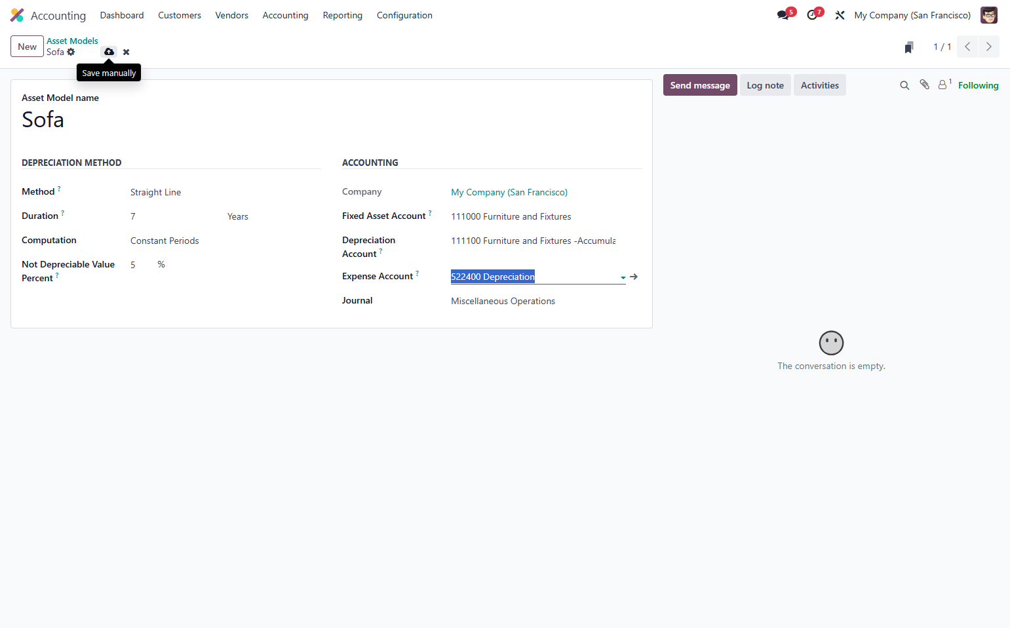
Task: Open the Method selection field
Action: [x=225, y=192]
